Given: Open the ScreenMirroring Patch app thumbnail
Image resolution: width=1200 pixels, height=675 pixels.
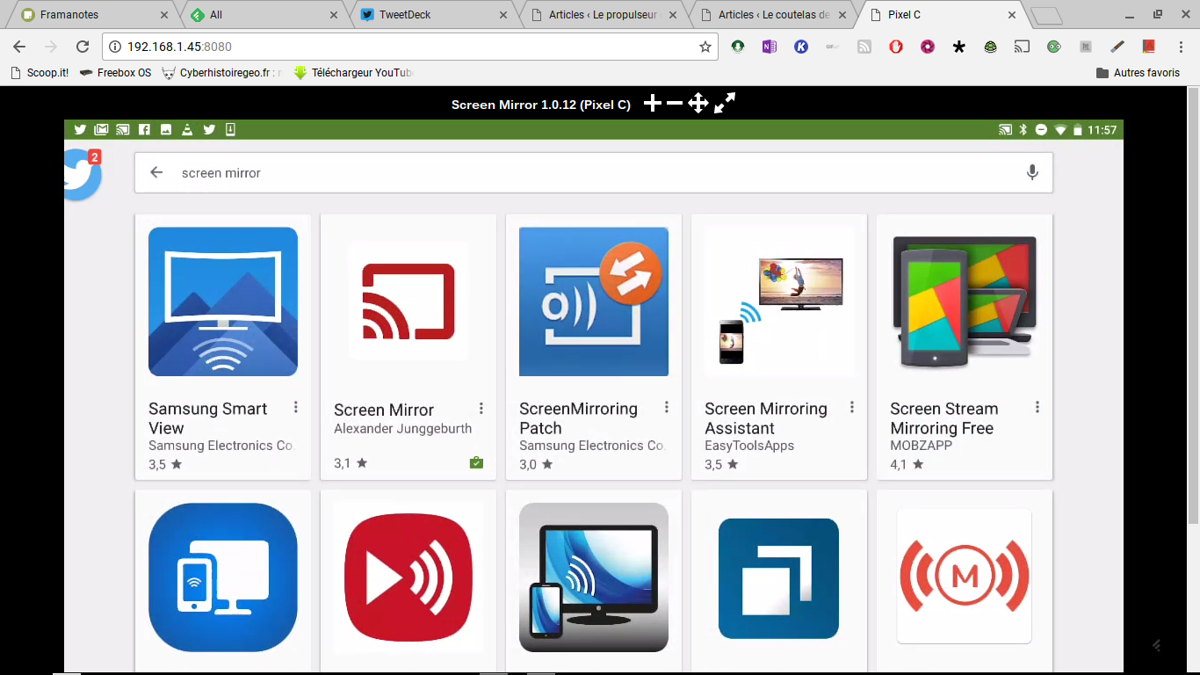Looking at the screenshot, I should click(594, 301).
